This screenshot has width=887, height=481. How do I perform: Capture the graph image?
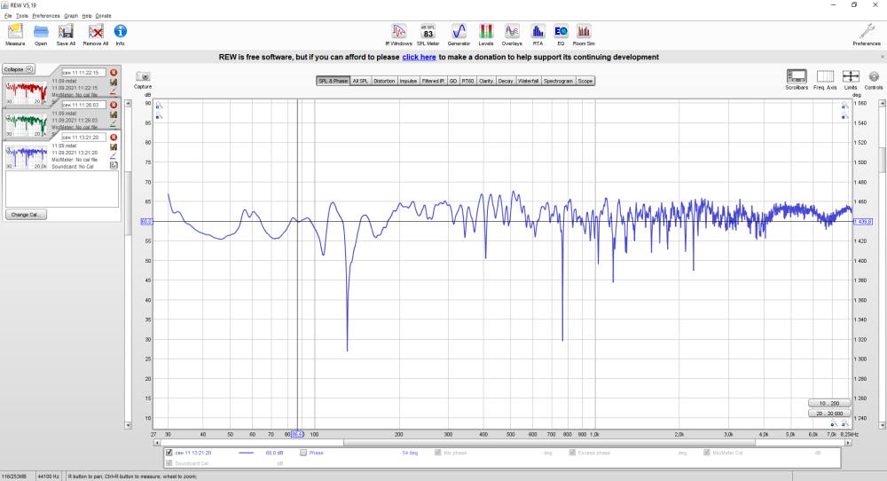click(143, 79)
